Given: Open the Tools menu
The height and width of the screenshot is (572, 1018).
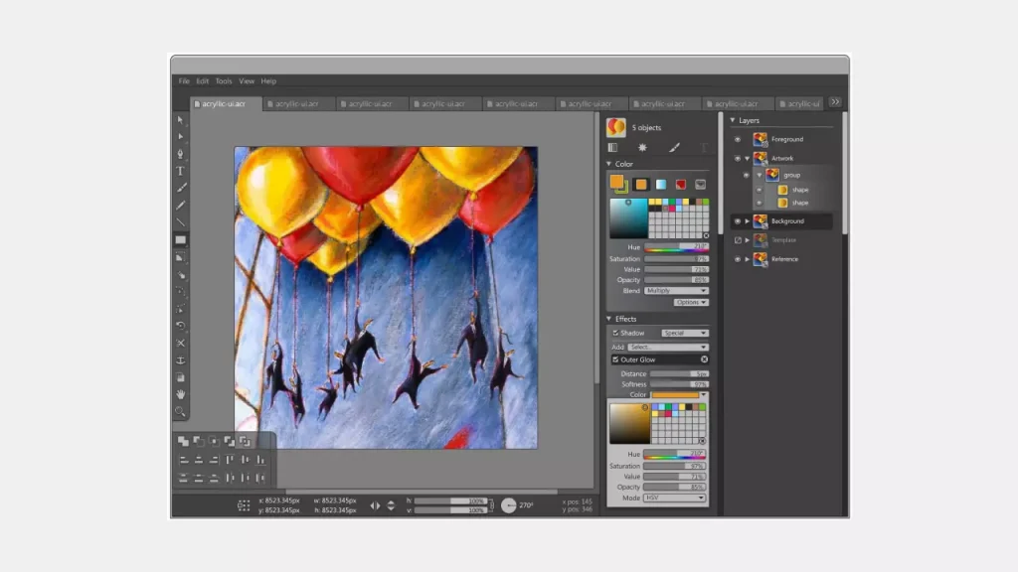Looking at the screenshot, I should [x=224, y=81].
